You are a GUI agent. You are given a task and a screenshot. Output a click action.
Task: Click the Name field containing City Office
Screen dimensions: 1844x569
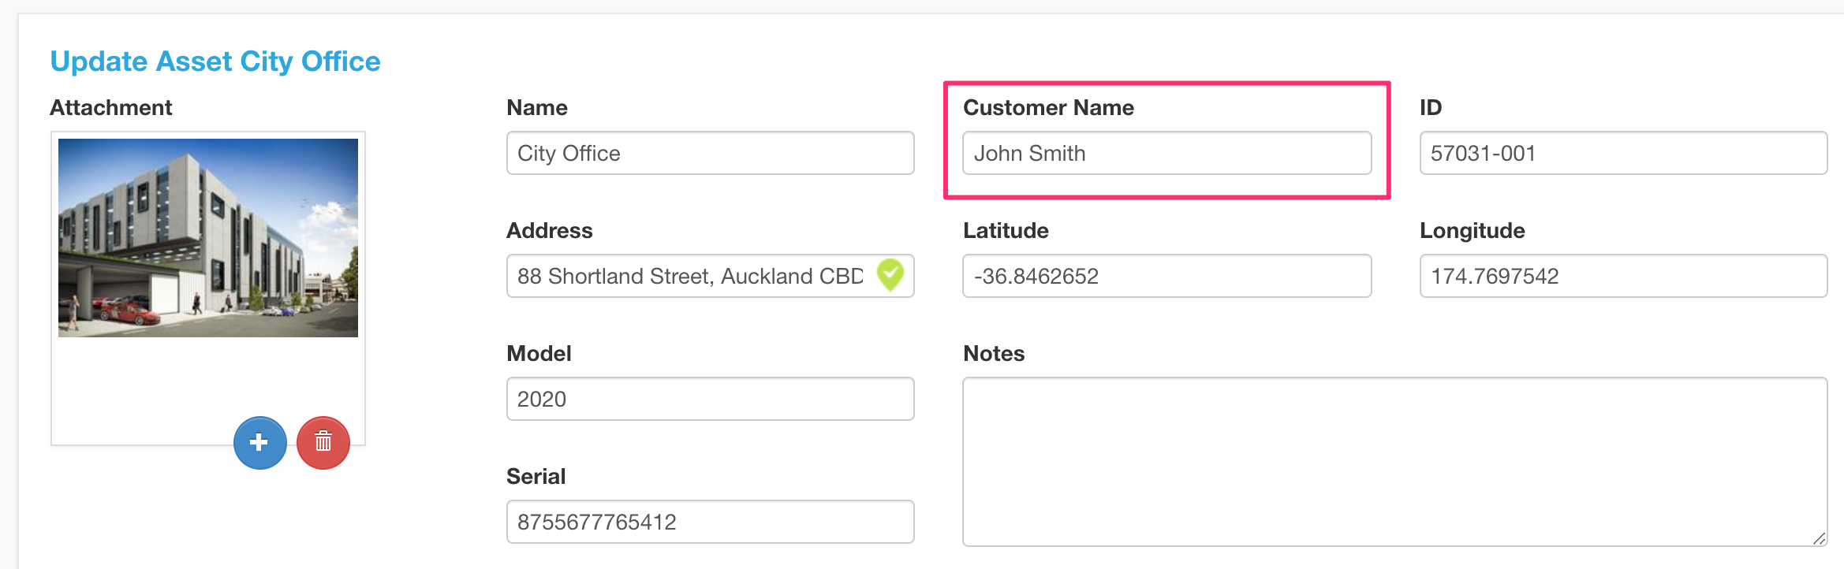[710, 153]
